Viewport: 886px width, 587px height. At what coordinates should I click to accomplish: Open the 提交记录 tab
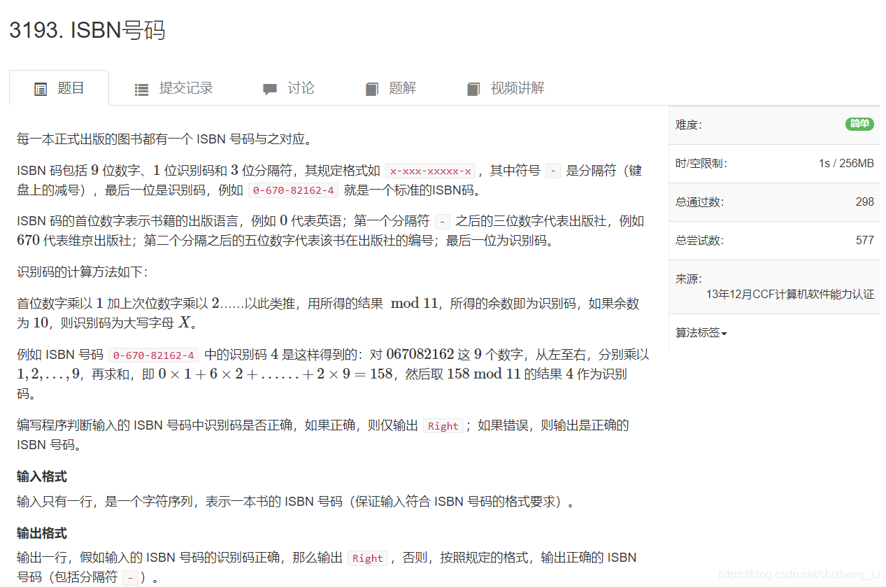[173, 88]
